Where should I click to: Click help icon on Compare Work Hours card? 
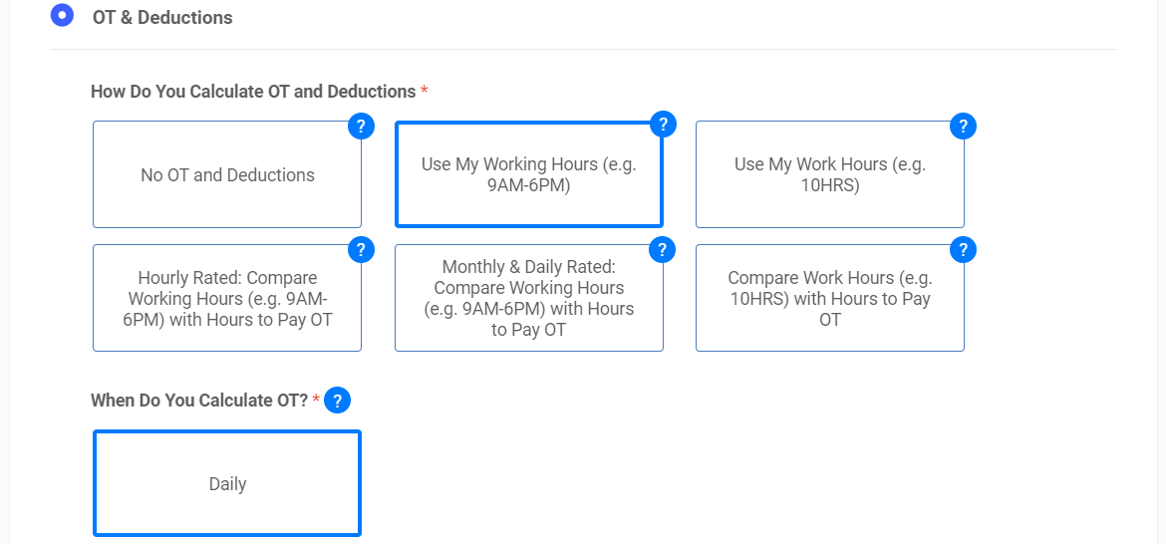(x=963, y=250)
